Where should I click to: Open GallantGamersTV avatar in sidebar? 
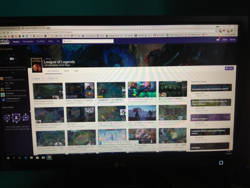(x=3, y=100)
